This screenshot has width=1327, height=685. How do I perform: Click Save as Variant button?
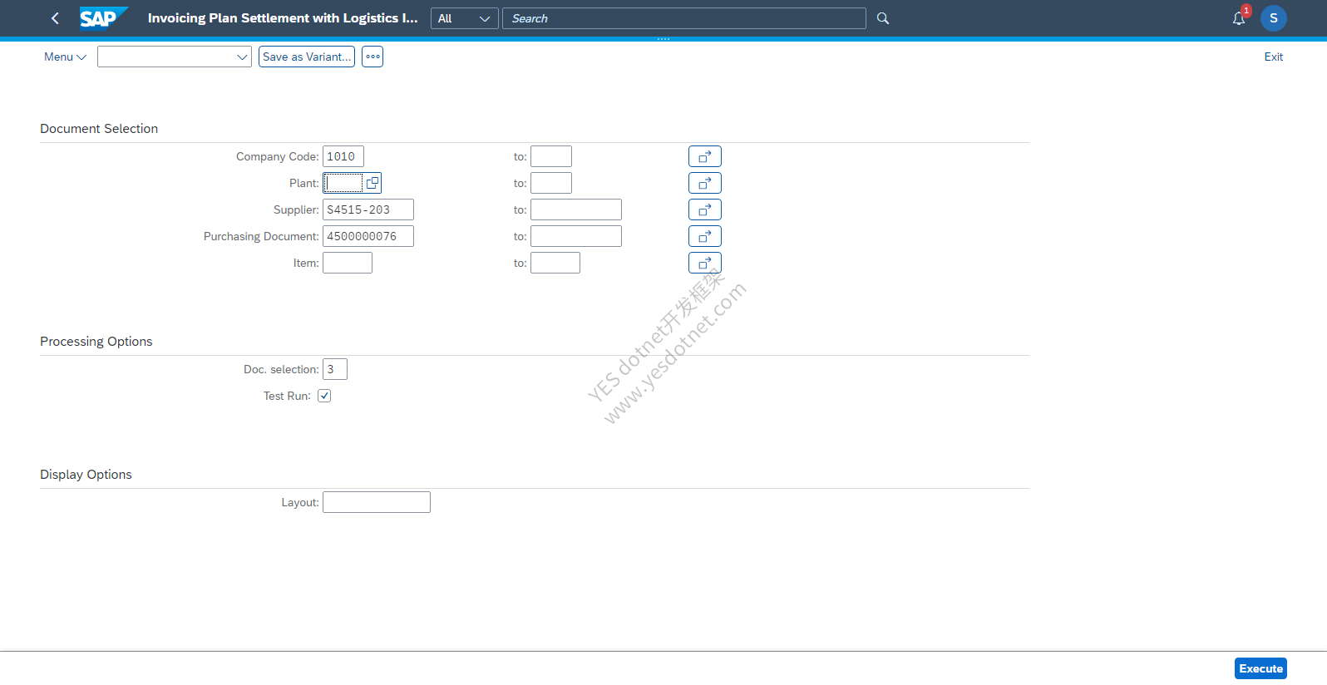(x=307, y=57)
